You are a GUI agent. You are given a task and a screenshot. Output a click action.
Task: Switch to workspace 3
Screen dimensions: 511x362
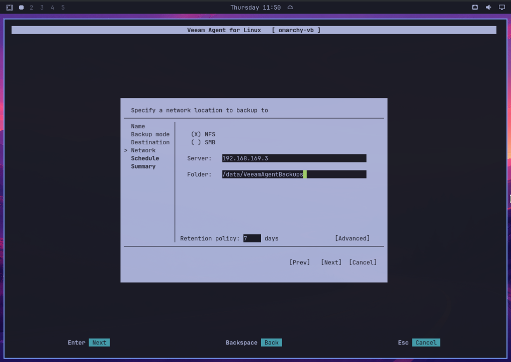click(42, 7)
